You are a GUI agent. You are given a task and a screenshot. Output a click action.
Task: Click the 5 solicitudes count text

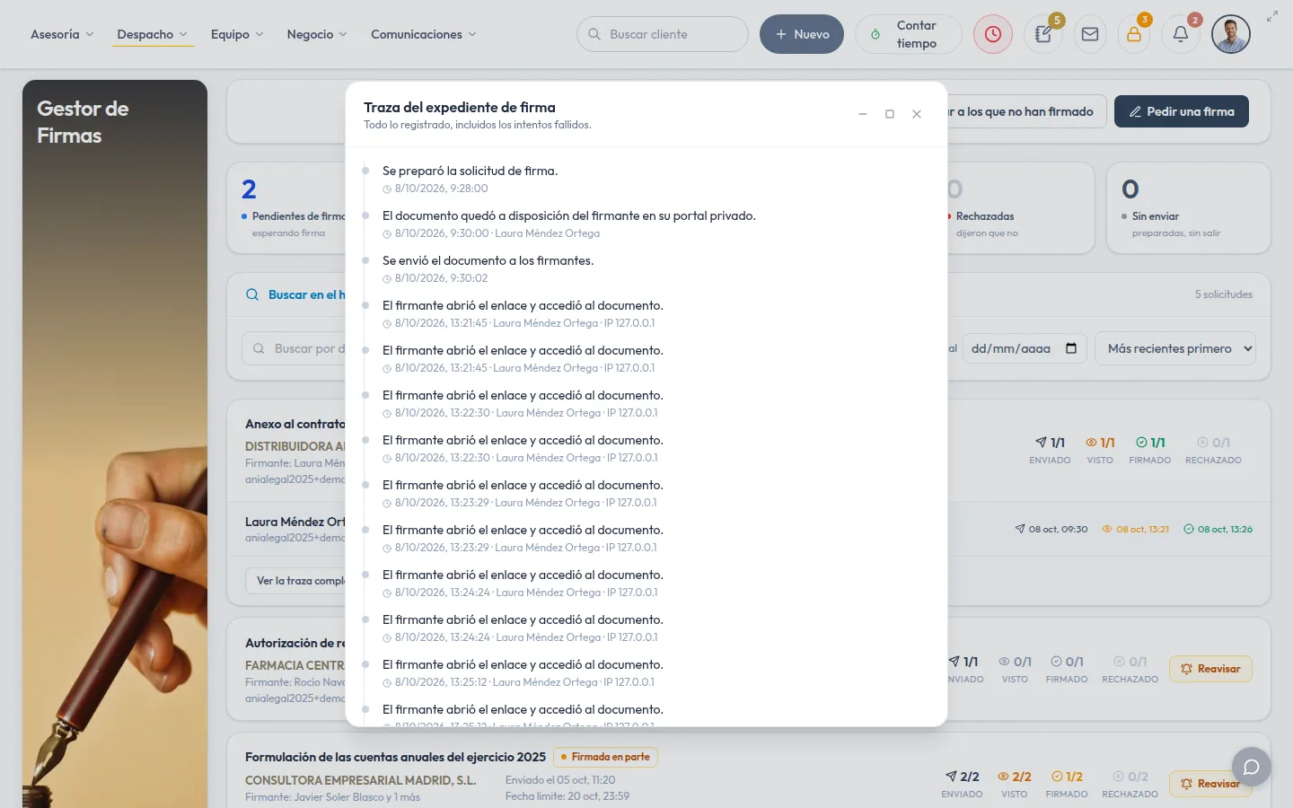tap(1223, 294)
